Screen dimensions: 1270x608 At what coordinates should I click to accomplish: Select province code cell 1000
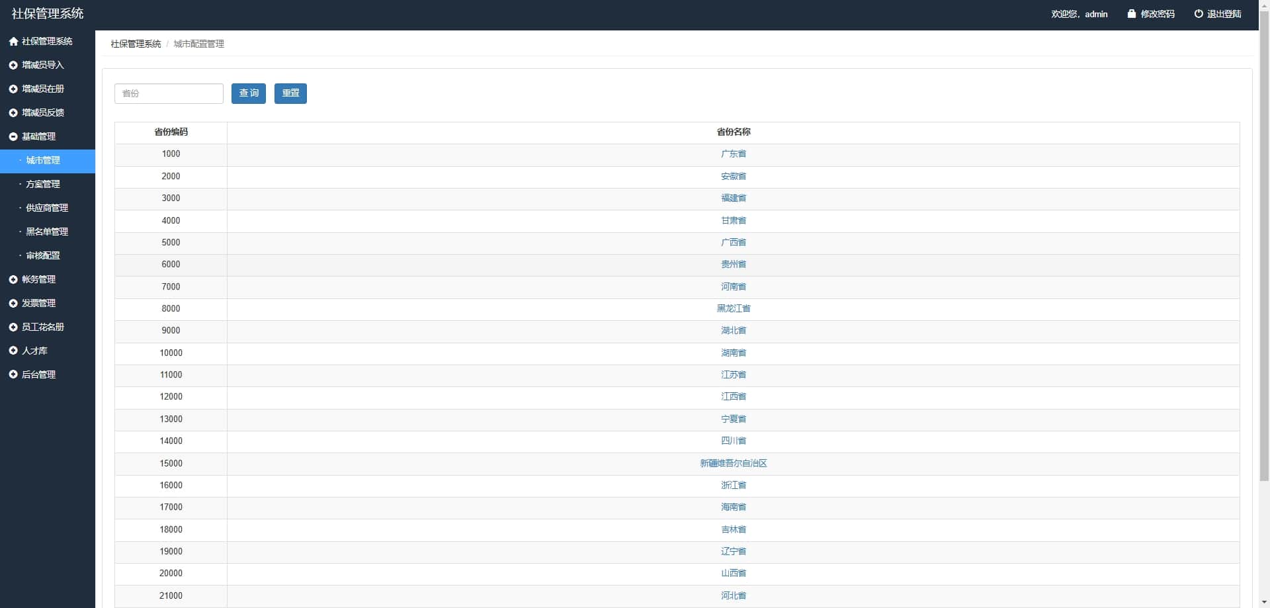[171, 154]
